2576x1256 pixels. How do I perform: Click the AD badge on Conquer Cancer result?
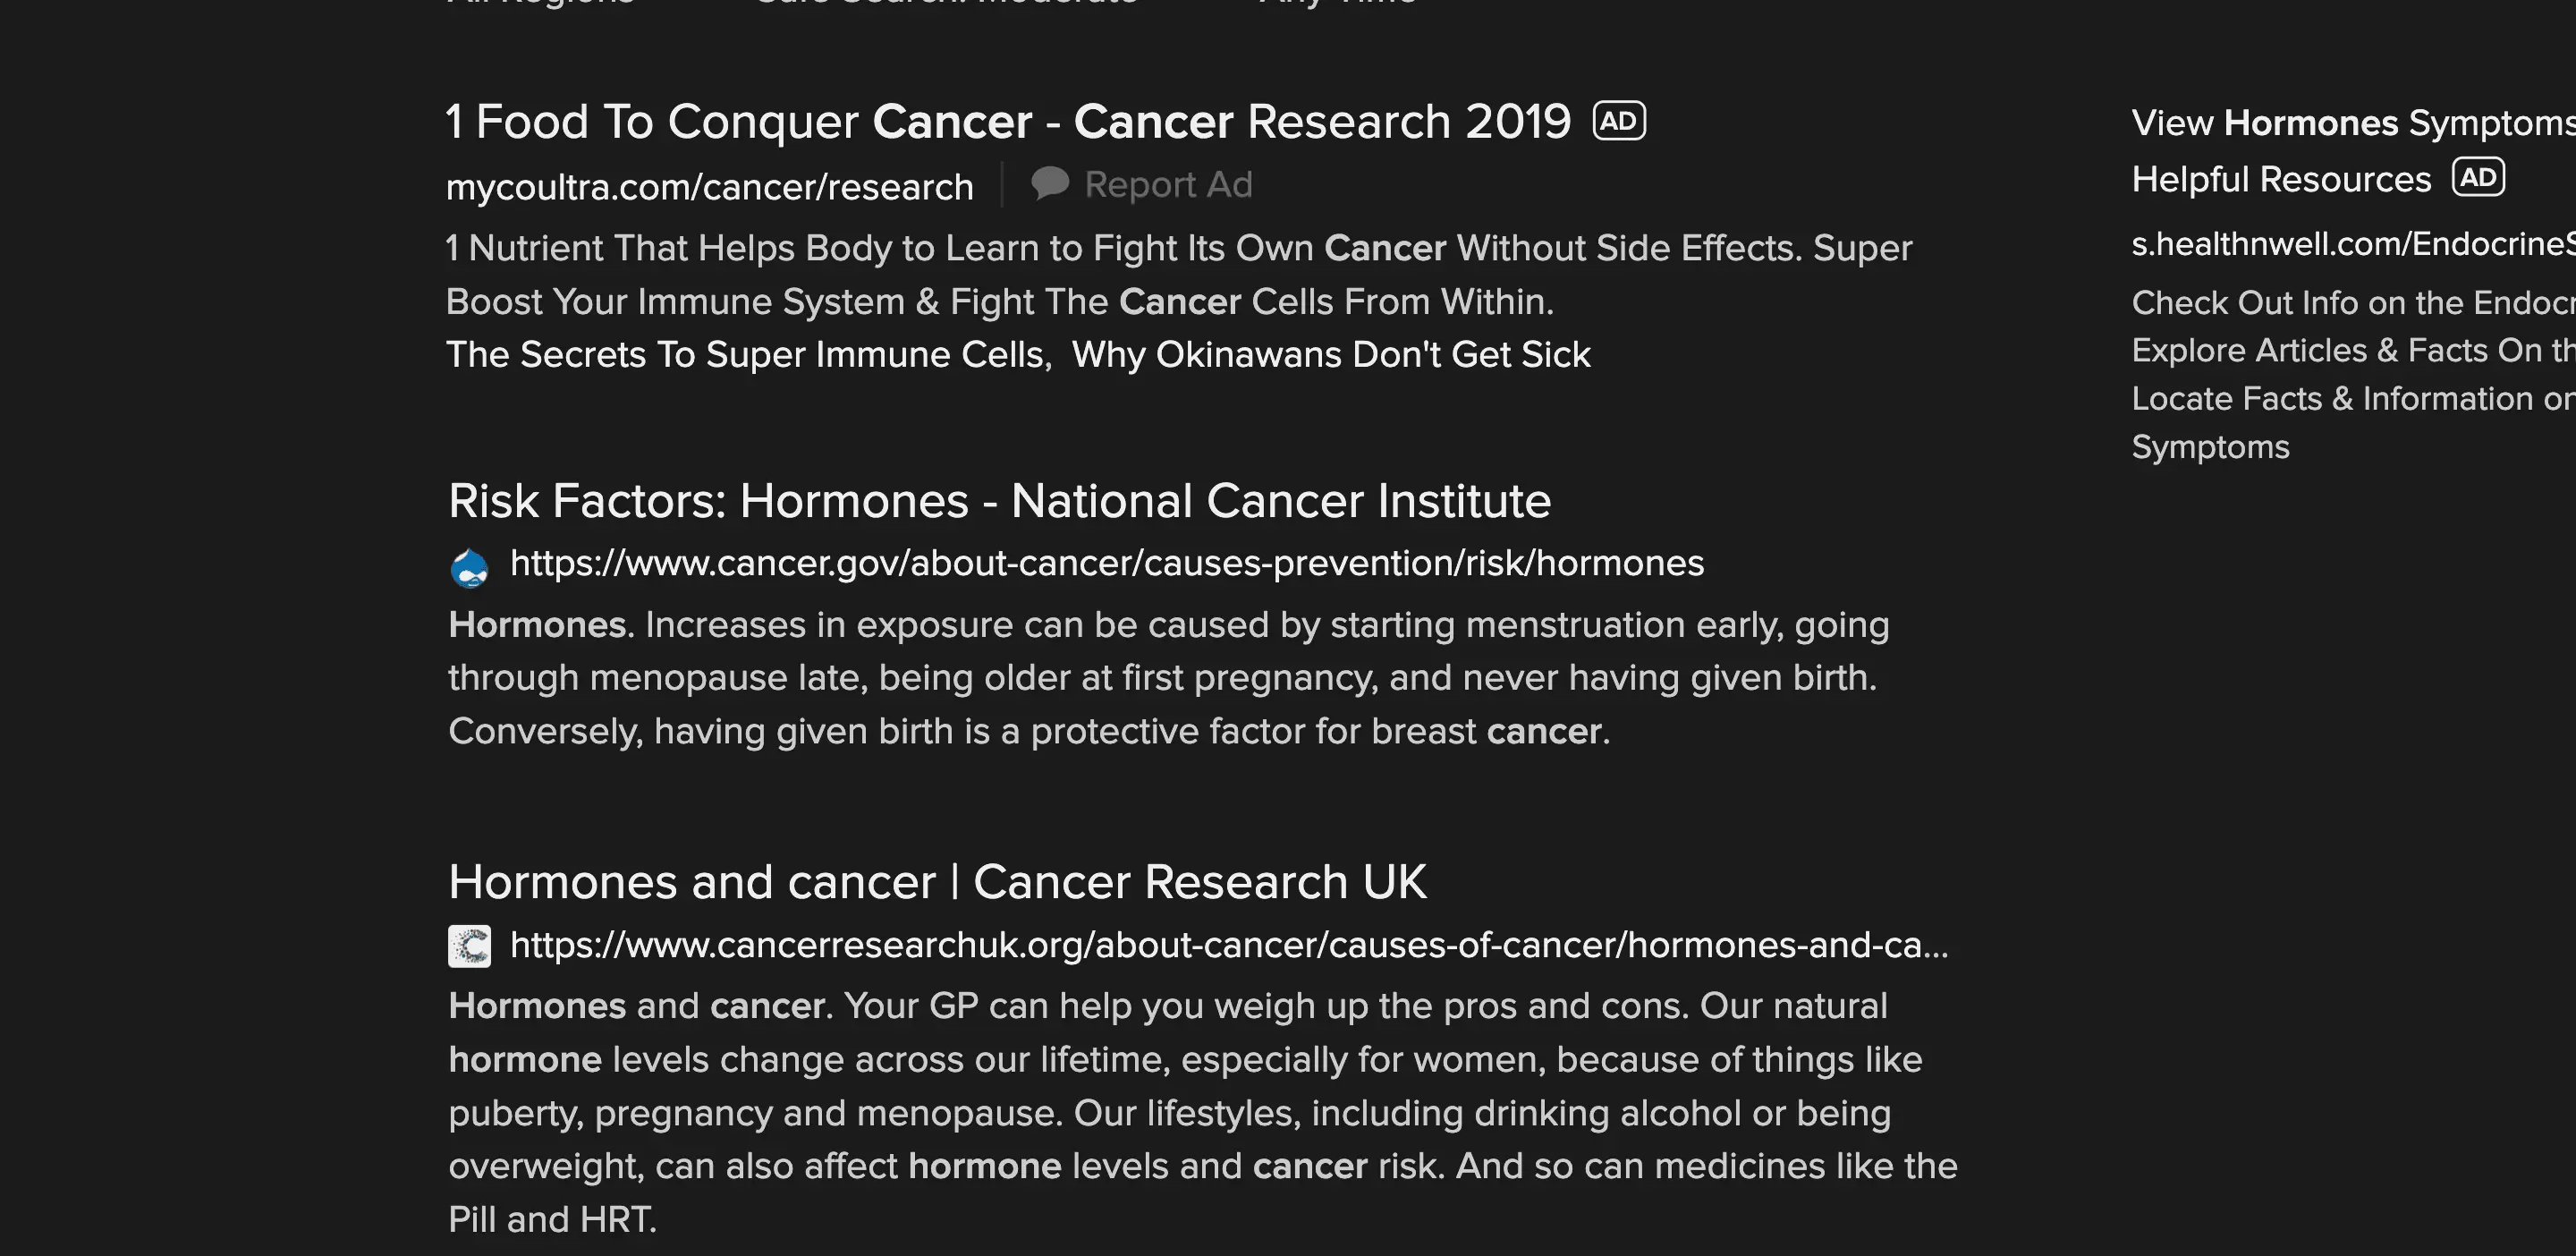[x=1618, y=121]
